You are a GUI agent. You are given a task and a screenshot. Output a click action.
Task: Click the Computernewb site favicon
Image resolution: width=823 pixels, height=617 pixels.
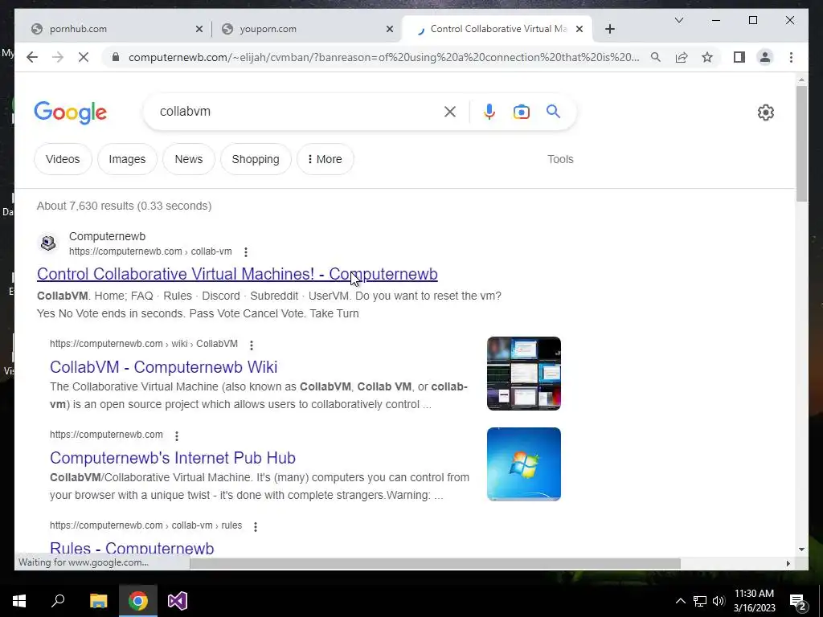point(48,243)
